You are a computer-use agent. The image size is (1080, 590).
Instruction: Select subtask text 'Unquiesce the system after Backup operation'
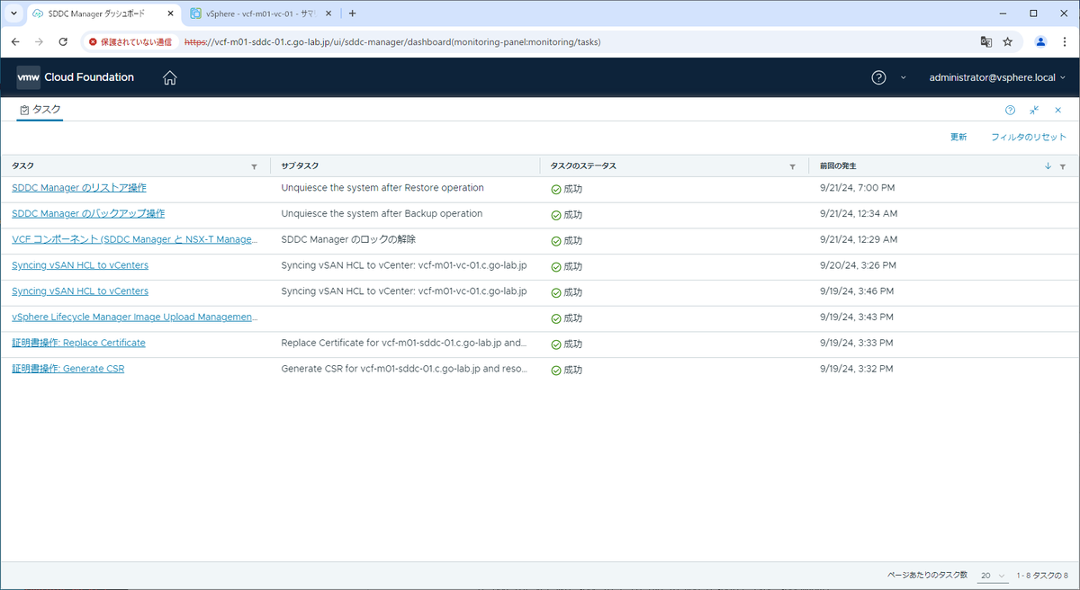pos(382,213)
